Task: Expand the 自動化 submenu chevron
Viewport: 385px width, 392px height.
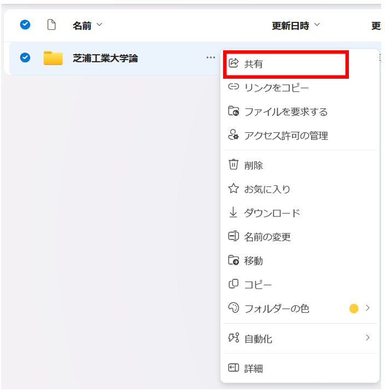Action: (367, 338)
